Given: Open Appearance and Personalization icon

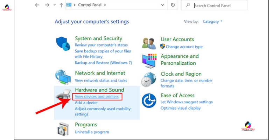Looking at the screenshot, I should point(149,60).
